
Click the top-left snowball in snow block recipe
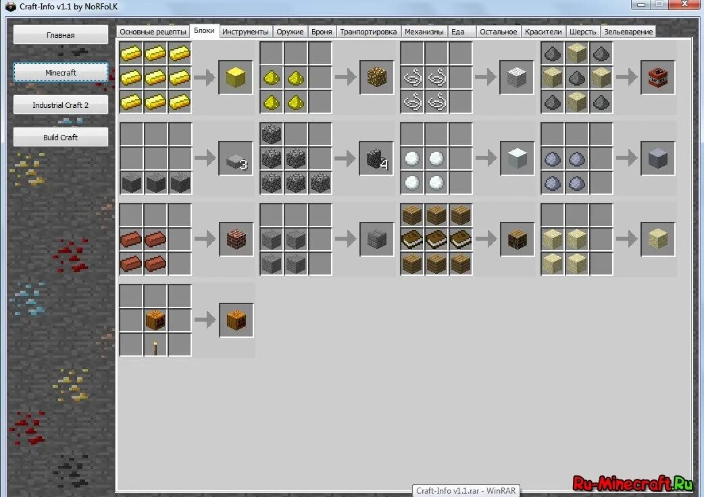pos(412,158)
